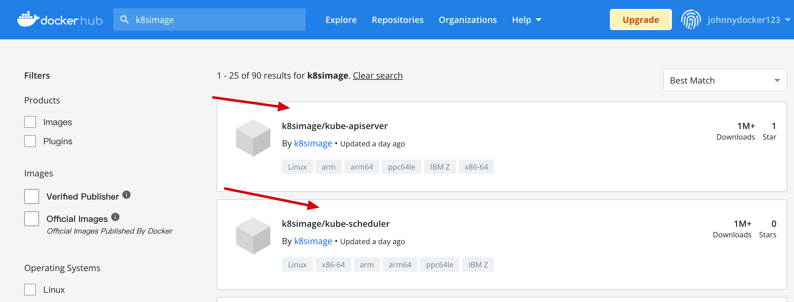Screen dimensions: 794x302
Task: Click the 1 Star count for kube-apiserver
Action: [770, 131]
